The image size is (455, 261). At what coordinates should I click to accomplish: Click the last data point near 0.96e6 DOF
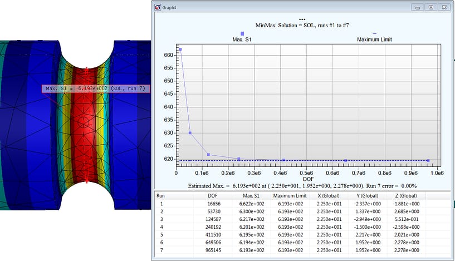[428, 161]
